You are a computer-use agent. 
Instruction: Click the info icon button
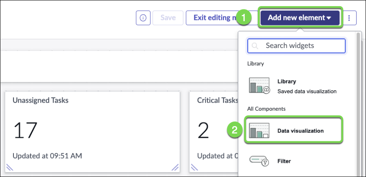click(x=143, y=18)
